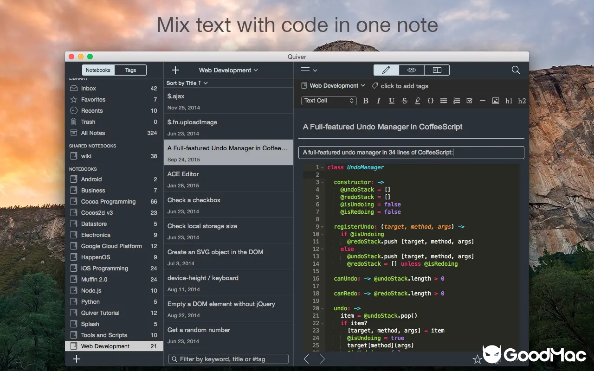Open the Create an SVG object note

coord(228,257)
